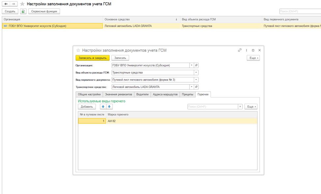Select Легковой автомобиль LADA GRANTA list cell

[x=141, y=26]
